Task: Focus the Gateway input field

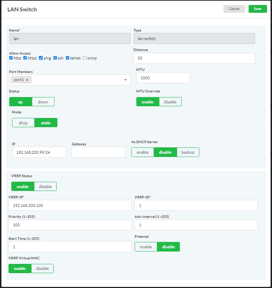Action: tap(98, 152)
